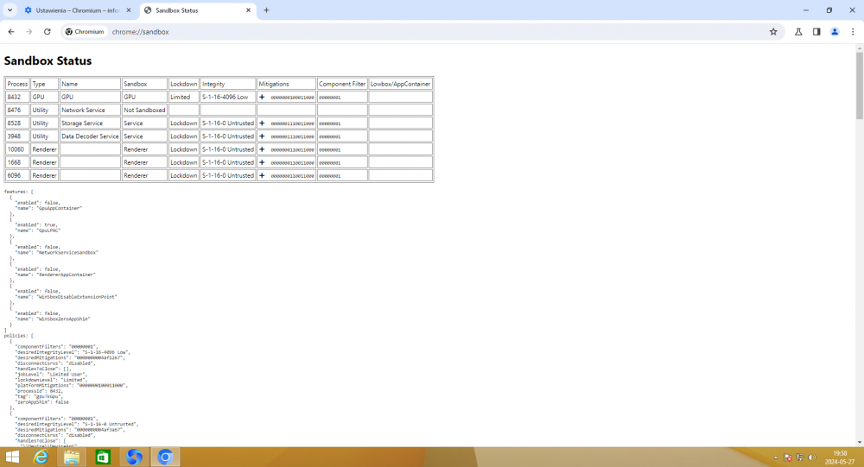Open a new tab with plus button
The image size is (864, 467).
pos(266,9)
